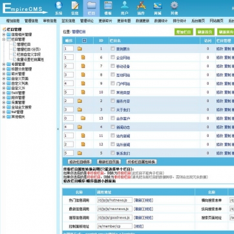Viewport: 234px width, 234px height.
Task: Expand the 自定义页面 tree node
Action: [4, 79]
